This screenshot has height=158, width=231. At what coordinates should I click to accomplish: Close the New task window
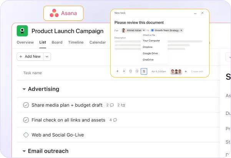203,13
